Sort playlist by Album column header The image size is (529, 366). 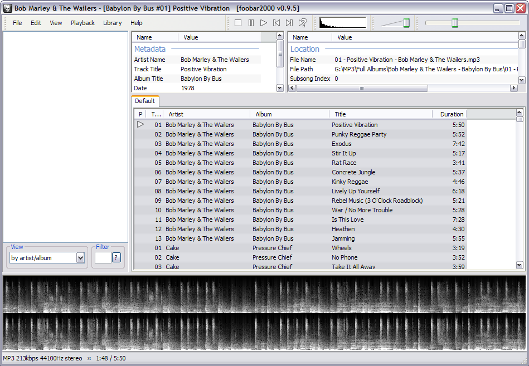[x=289, y=114]
